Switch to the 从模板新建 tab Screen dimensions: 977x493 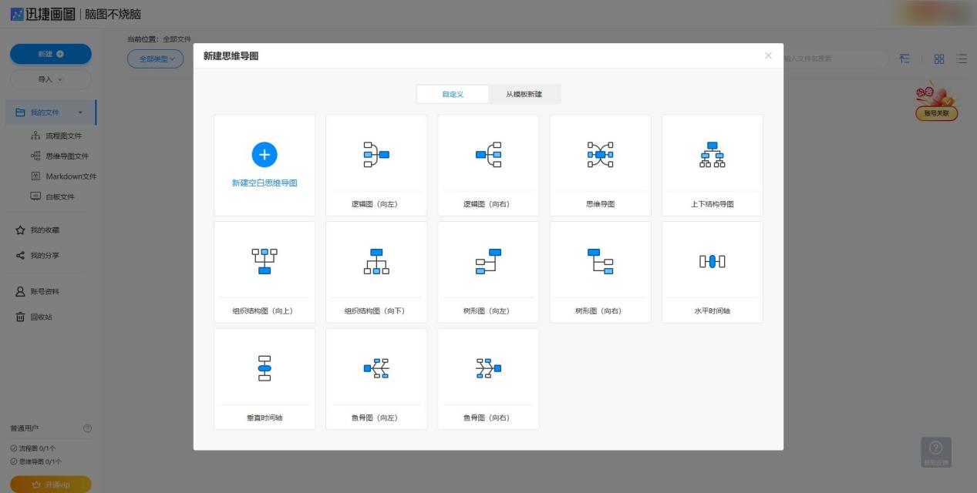coord(524,94)
